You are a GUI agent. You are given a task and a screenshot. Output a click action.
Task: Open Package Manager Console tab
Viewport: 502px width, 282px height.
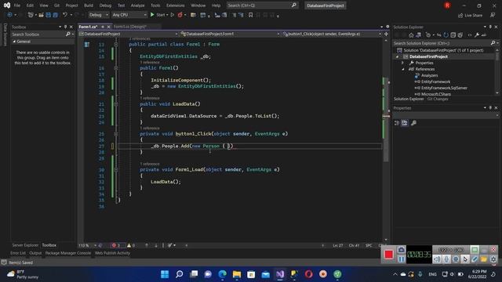click(x=68, y=253)
